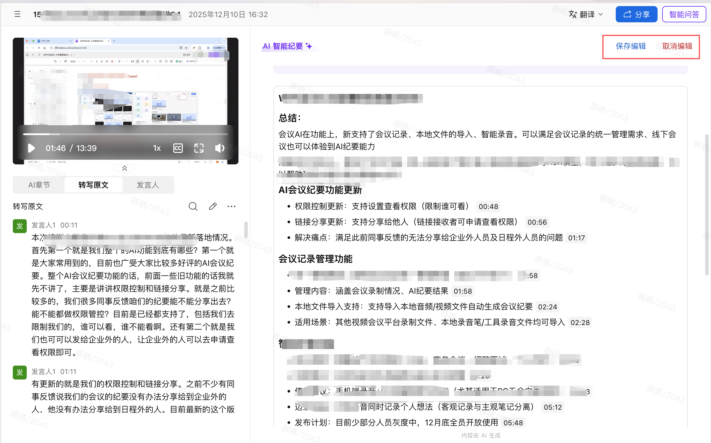This screenshot has height=443, width=711.
Task: Click the 发言人1 avatar at 01:11
Action: click(x=20, y=372)
